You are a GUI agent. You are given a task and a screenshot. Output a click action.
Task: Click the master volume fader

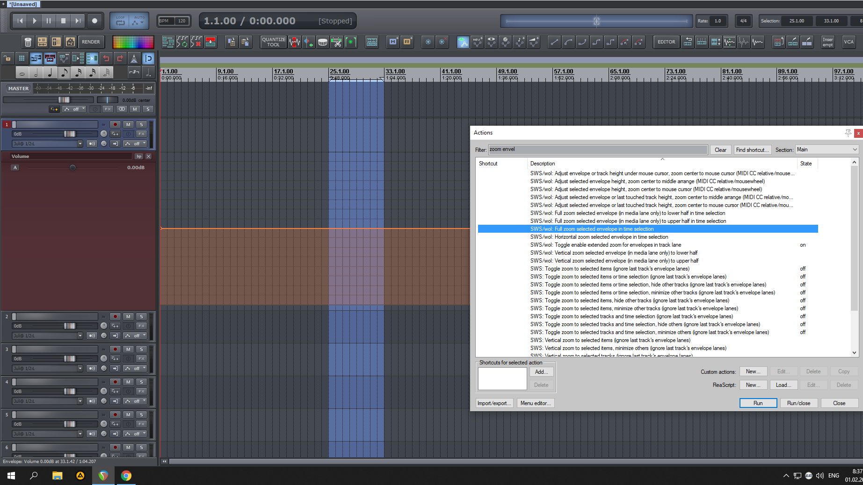point(64,100)
